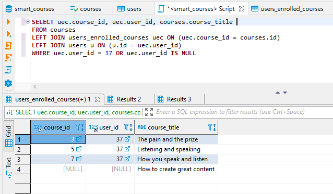Image resolution: width=333 pixels, height=194 pixels.
Task: Select row number 4 header
Action: 23,169
